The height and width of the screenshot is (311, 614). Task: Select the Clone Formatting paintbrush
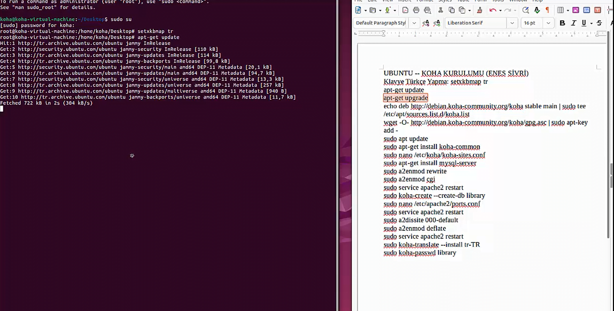[x=480, y=10]
